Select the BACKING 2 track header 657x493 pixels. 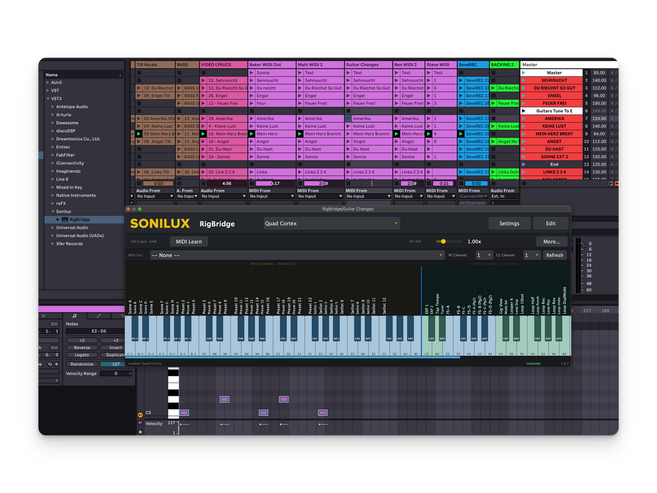(504, 65)
